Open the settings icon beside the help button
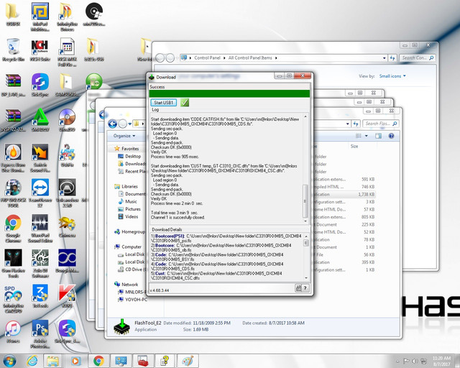 (x=298, y=288)
